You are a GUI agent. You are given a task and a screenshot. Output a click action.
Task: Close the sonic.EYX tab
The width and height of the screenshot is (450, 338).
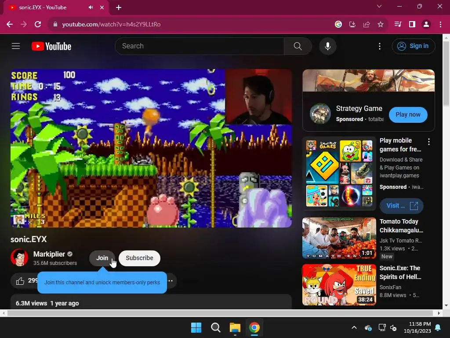[x=102, y=7]
